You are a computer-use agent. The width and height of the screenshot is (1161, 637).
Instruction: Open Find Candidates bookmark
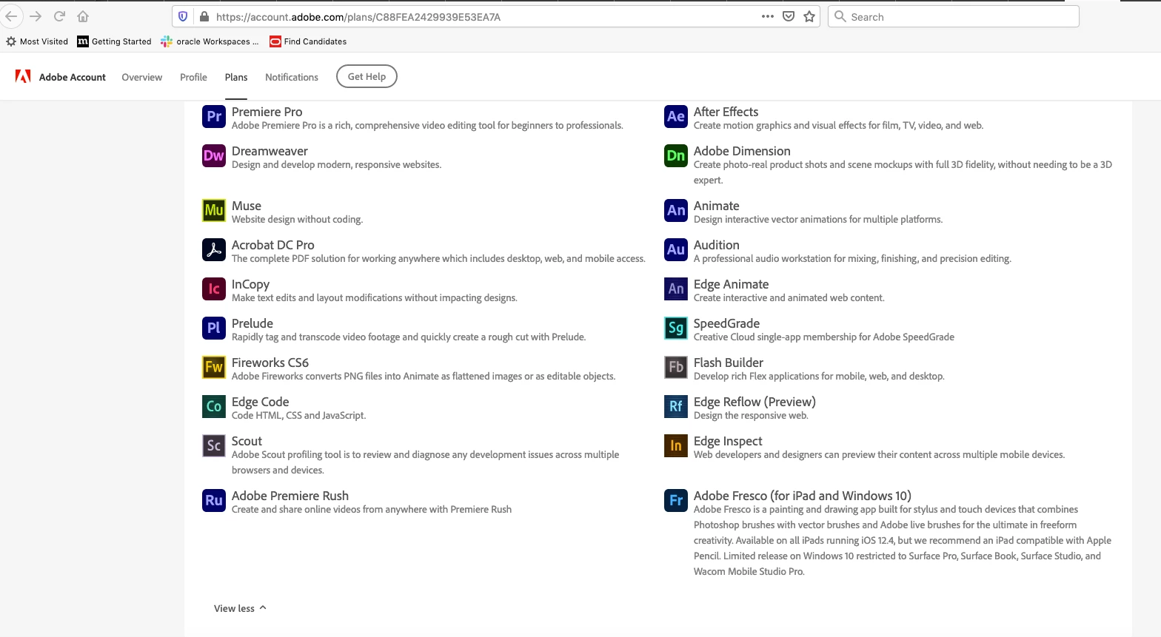(309, 41)
